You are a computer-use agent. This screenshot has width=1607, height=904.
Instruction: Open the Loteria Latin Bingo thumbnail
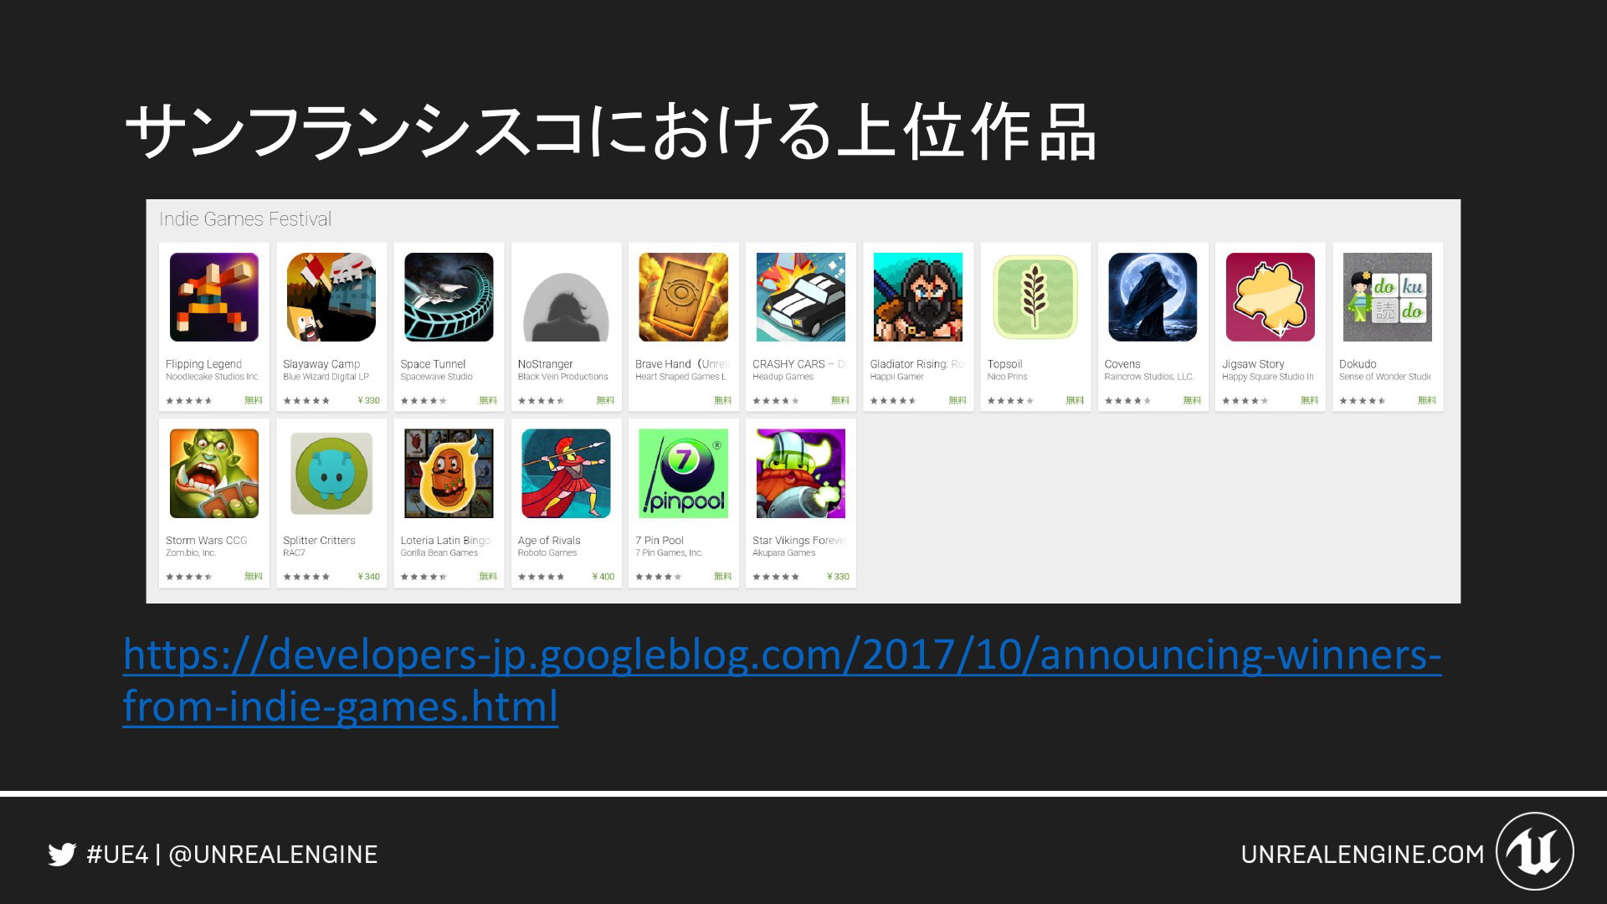click(x=449, y=474)
